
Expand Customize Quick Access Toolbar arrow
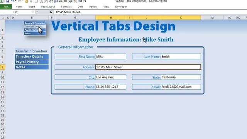point(85,1)
